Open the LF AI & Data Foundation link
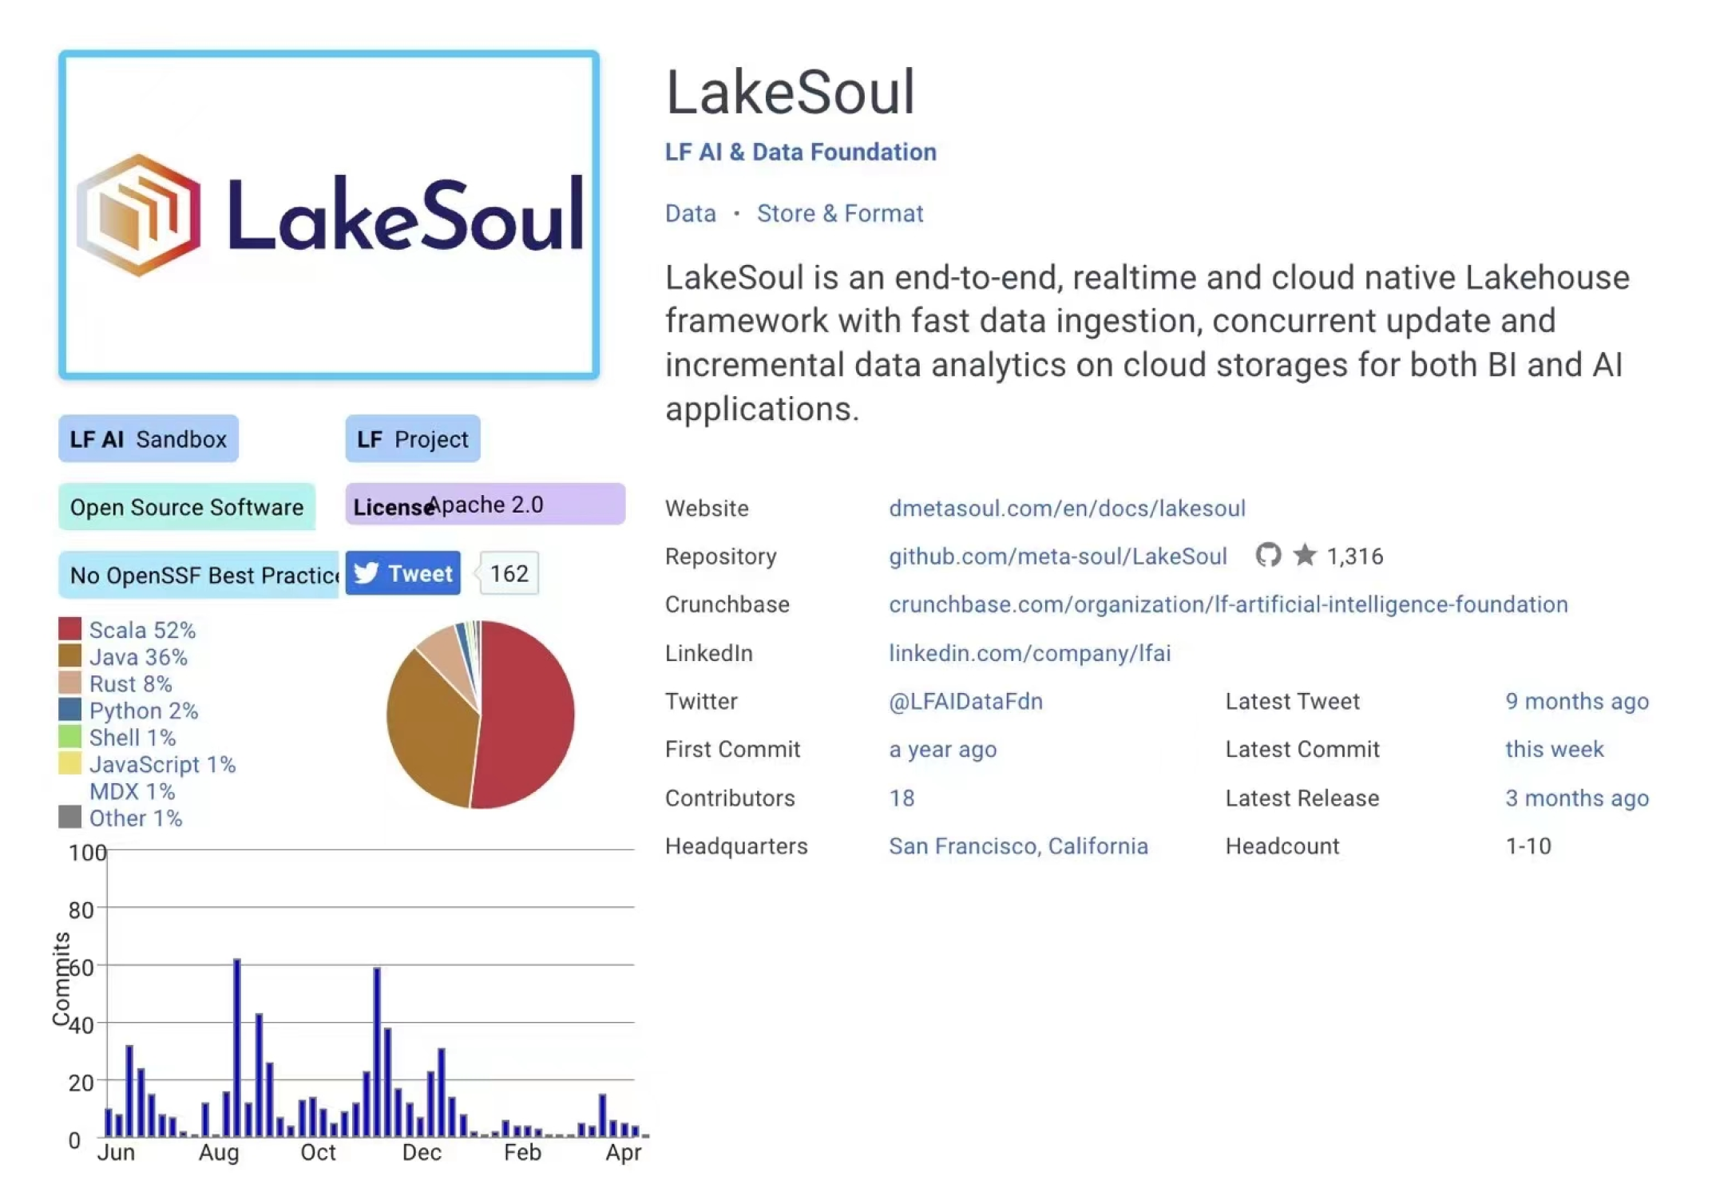The image size is (1712, 1188). pyautogui.click(x=801, y=152)
